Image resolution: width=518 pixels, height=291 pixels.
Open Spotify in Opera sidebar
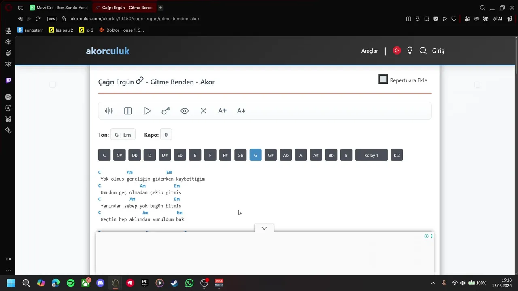pos(8,97)
